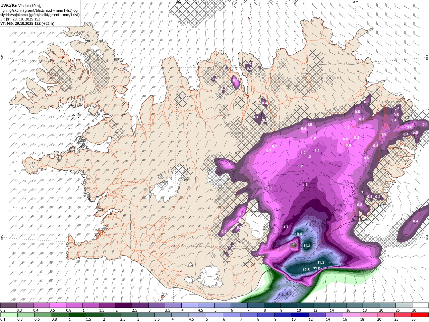The width and height of the screenshot is (429, 322).
Task: Select bottom-row legend swatch between 6 and 7
Action: [231, 315]
